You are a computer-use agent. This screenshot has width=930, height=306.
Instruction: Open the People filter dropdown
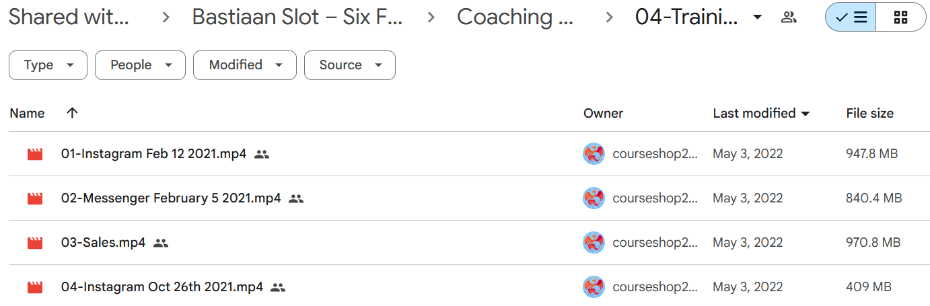140,65
